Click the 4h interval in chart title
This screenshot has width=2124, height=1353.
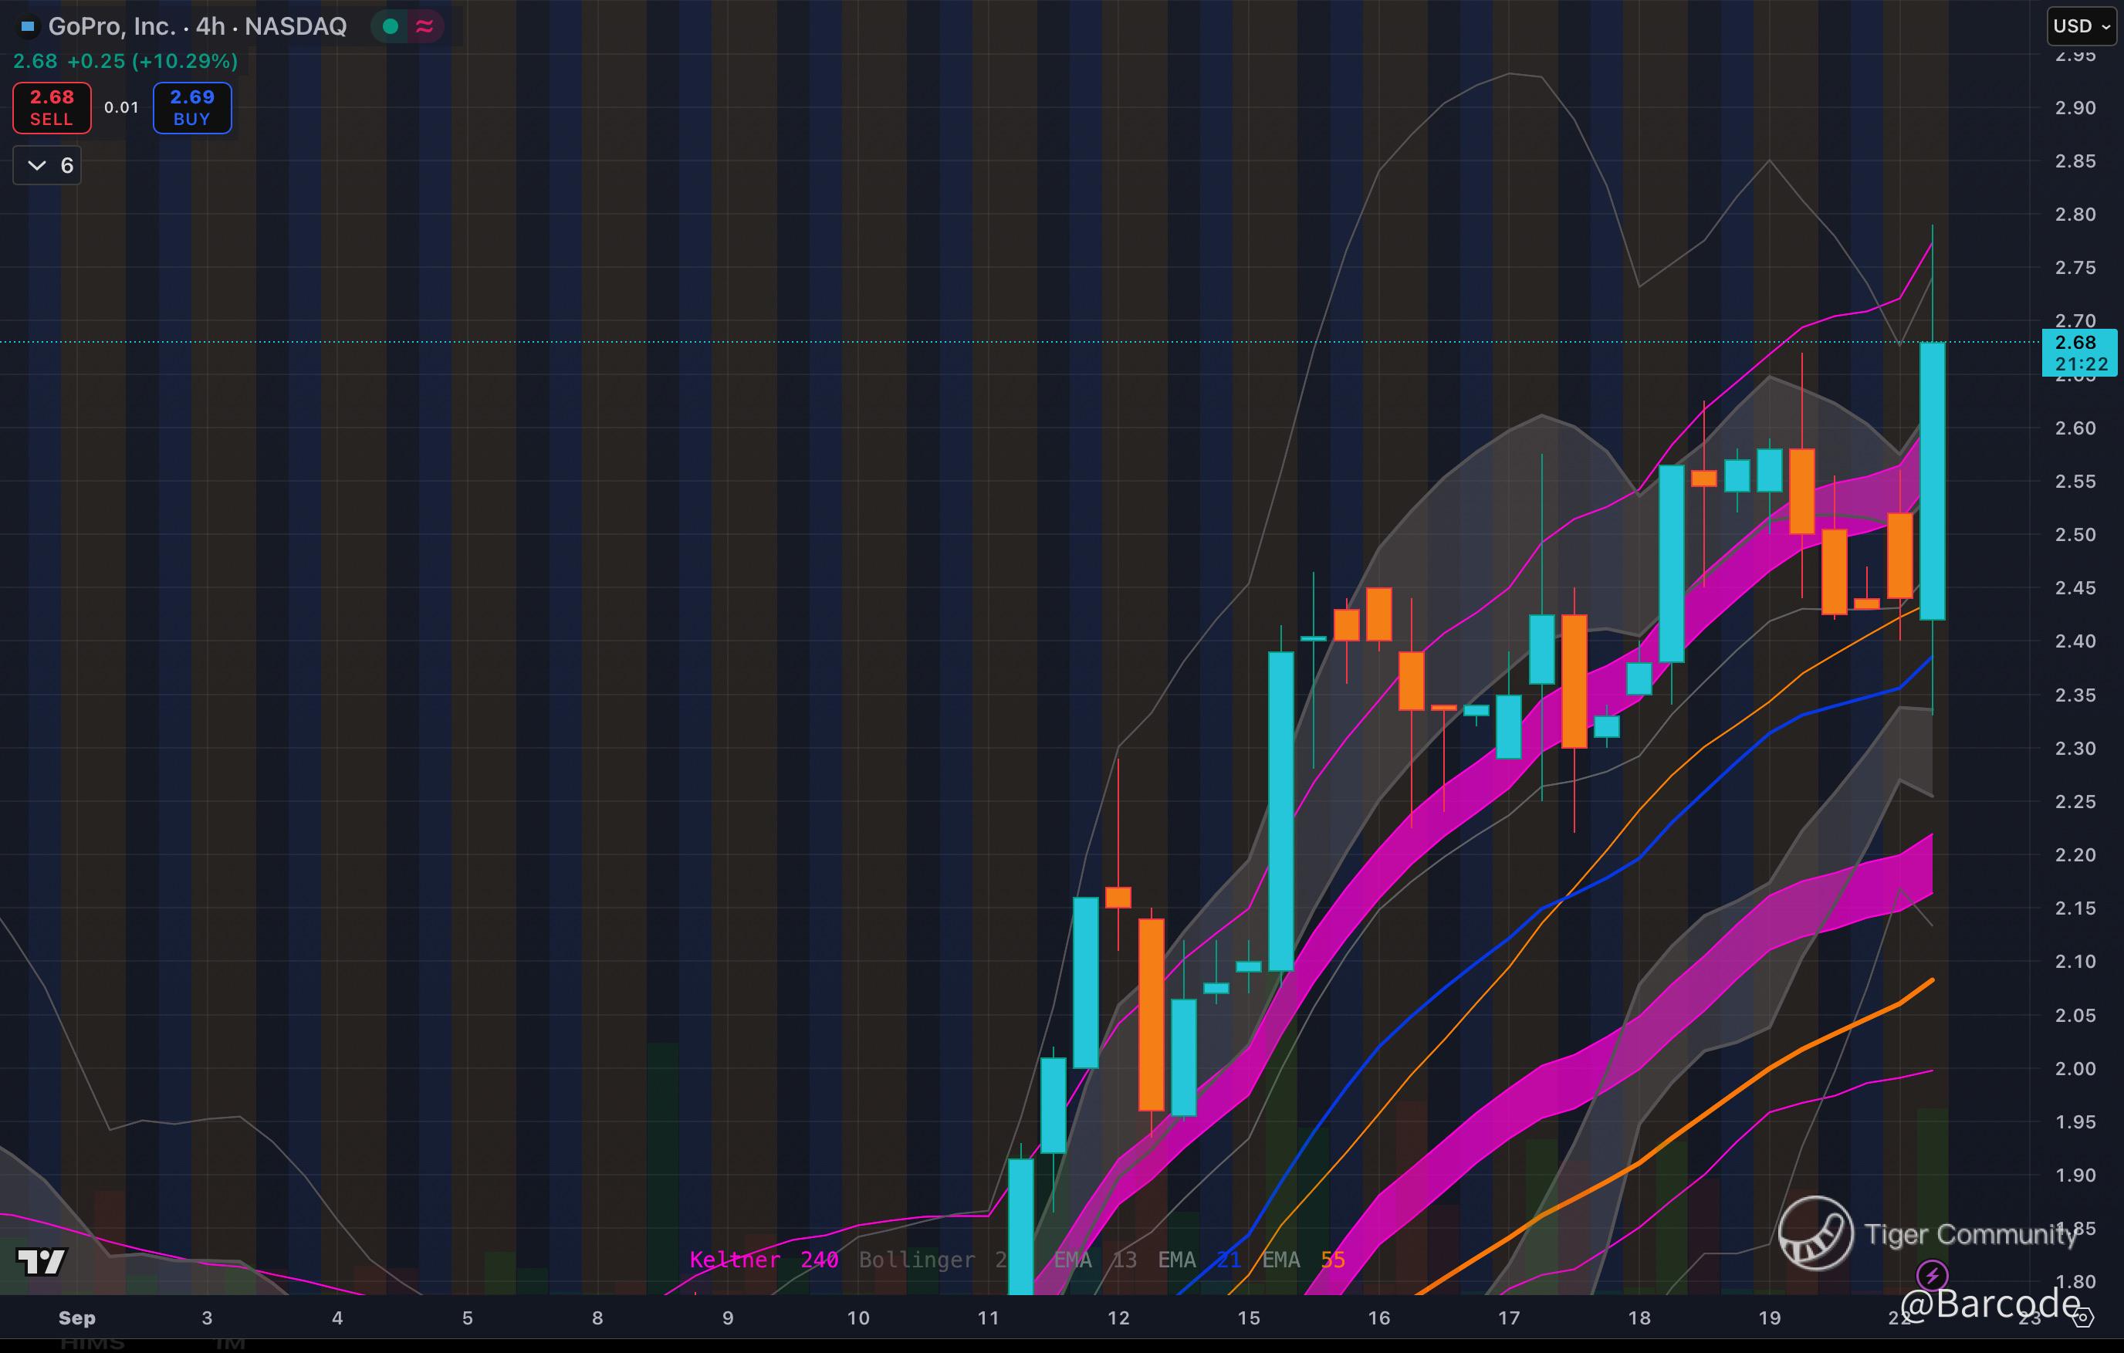210,26
